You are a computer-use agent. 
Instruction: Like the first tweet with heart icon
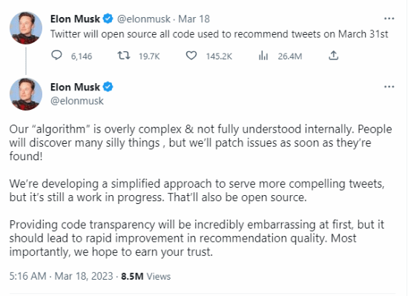pyautogui.click(x=191, y=56)
